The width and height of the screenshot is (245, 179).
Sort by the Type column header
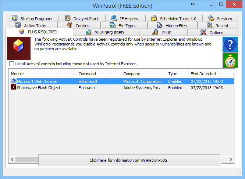[x=177, y=74]
